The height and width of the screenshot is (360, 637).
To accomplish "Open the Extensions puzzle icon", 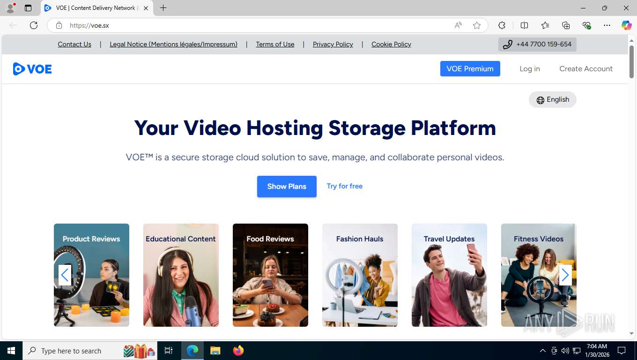I will coord(502,25).
